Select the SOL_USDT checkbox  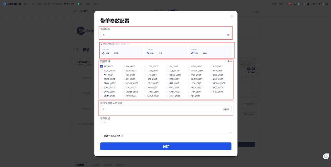[123, 79]
